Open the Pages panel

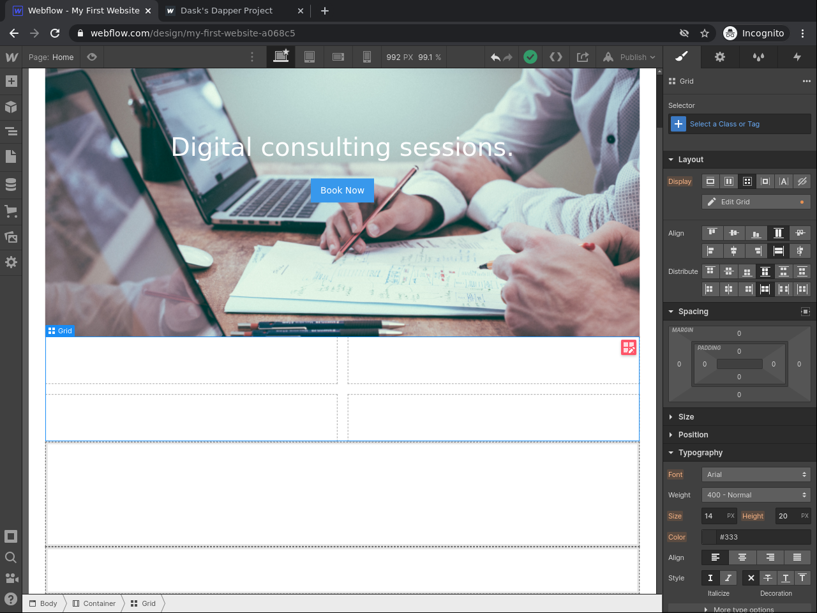[11, 156]
